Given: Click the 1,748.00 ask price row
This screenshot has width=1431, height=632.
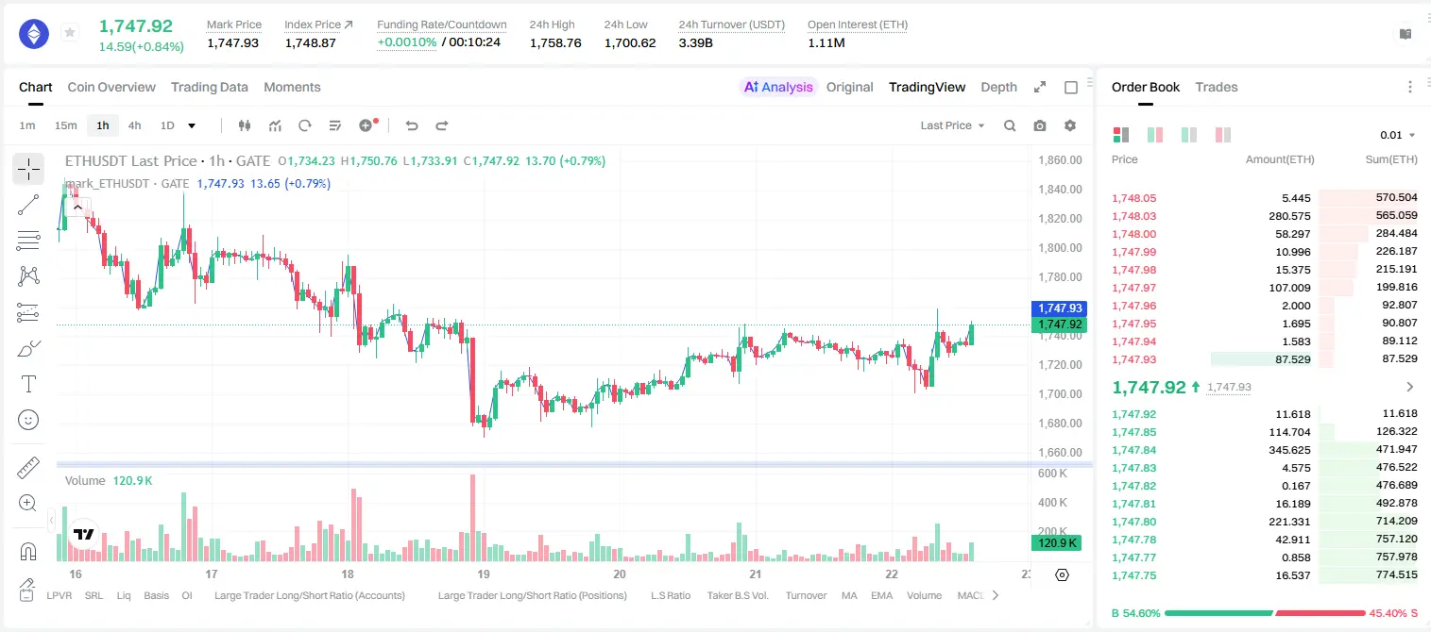Looking at the screenshot, I should click(x=1265, y=234).
